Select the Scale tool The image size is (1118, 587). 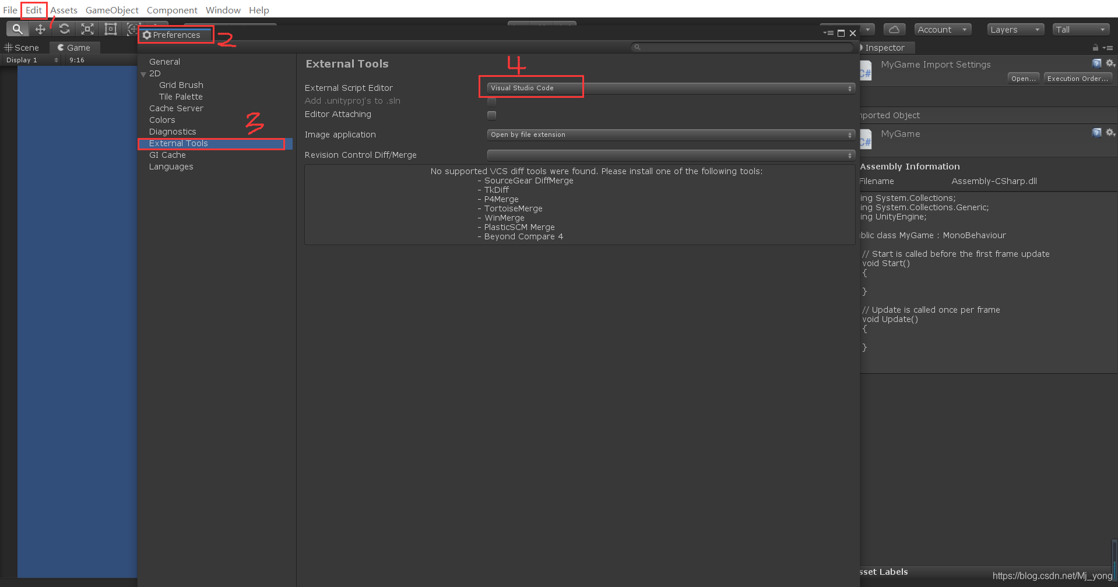click(87, 29)
